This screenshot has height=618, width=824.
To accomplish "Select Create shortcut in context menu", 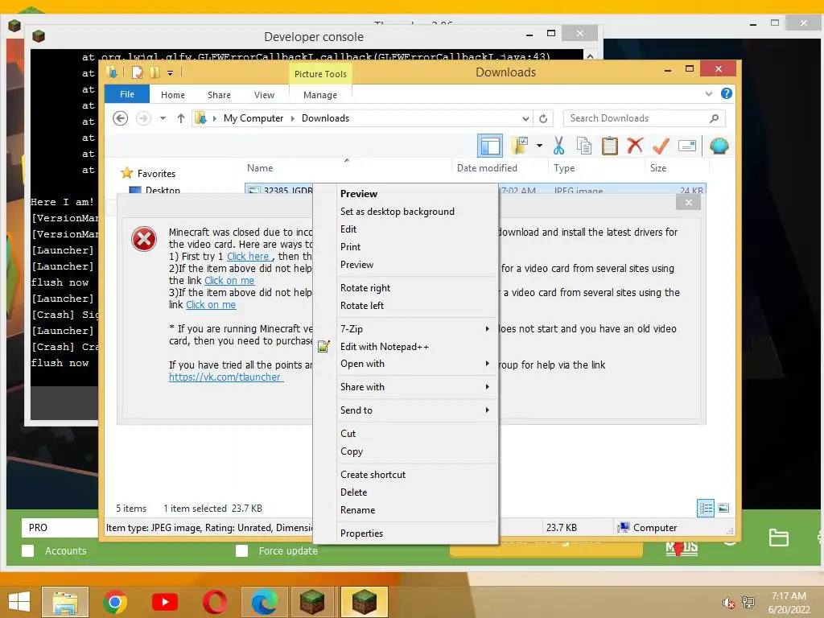I will pyautogui.click(x=373, y=475).
